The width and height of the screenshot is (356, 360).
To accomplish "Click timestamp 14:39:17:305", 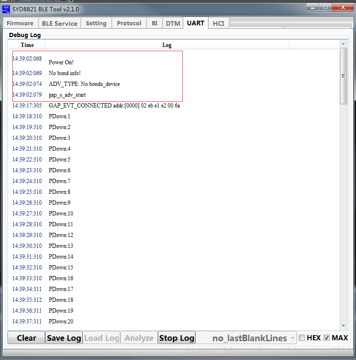I will (x=27, y=106).
